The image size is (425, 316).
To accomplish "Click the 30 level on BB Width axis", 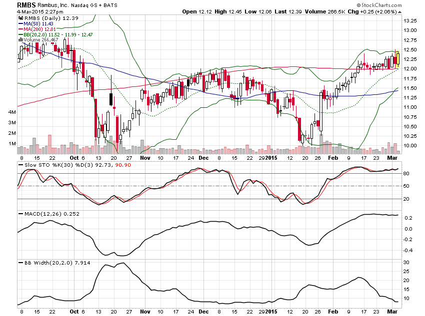I will [x=406, y=263].
